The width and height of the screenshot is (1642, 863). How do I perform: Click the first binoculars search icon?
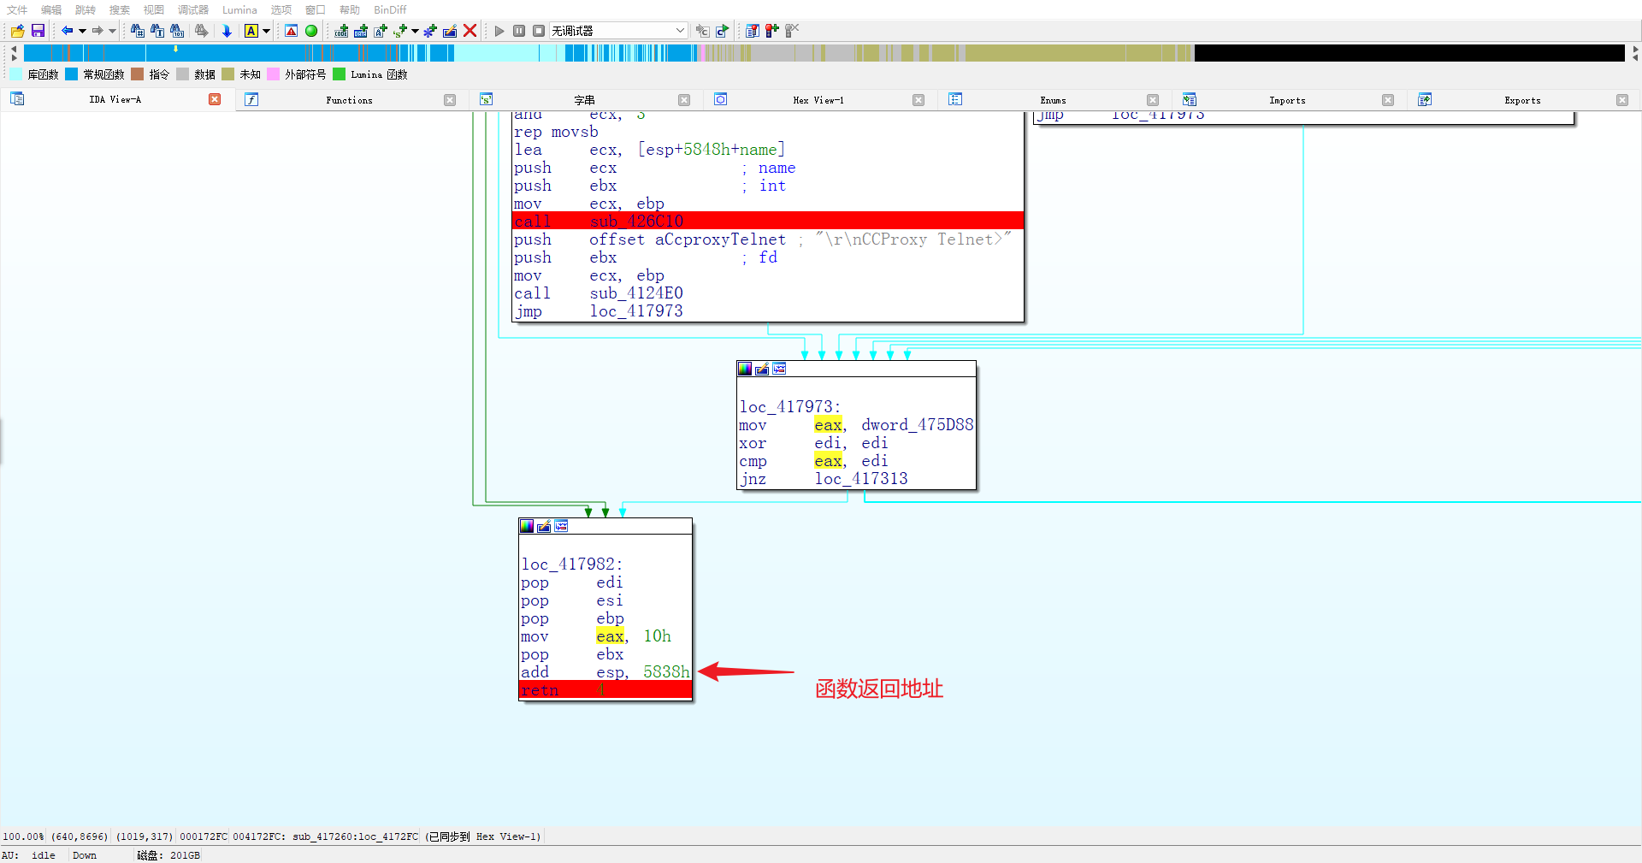[138, 31]
